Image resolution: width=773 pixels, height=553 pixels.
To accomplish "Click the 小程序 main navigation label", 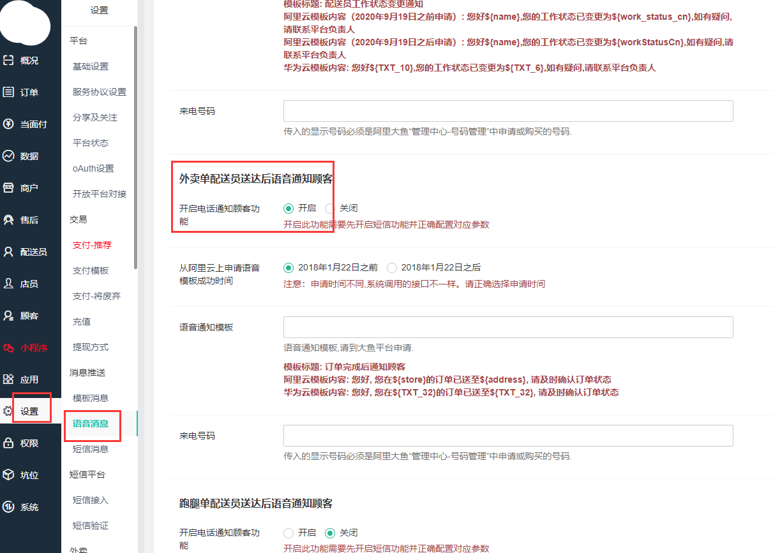I will 34,348.
